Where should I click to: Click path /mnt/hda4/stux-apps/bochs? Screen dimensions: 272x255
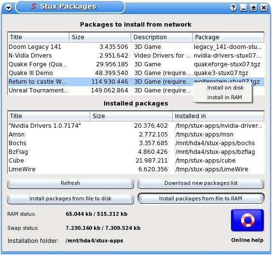coord(215,143)
